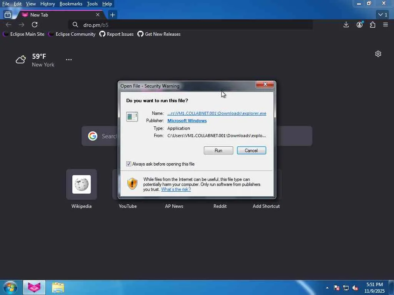The height and width of the screenshot is (295, 394).
Task: Show hidden tray icons arrow
Action: click(x=327, y=288)
